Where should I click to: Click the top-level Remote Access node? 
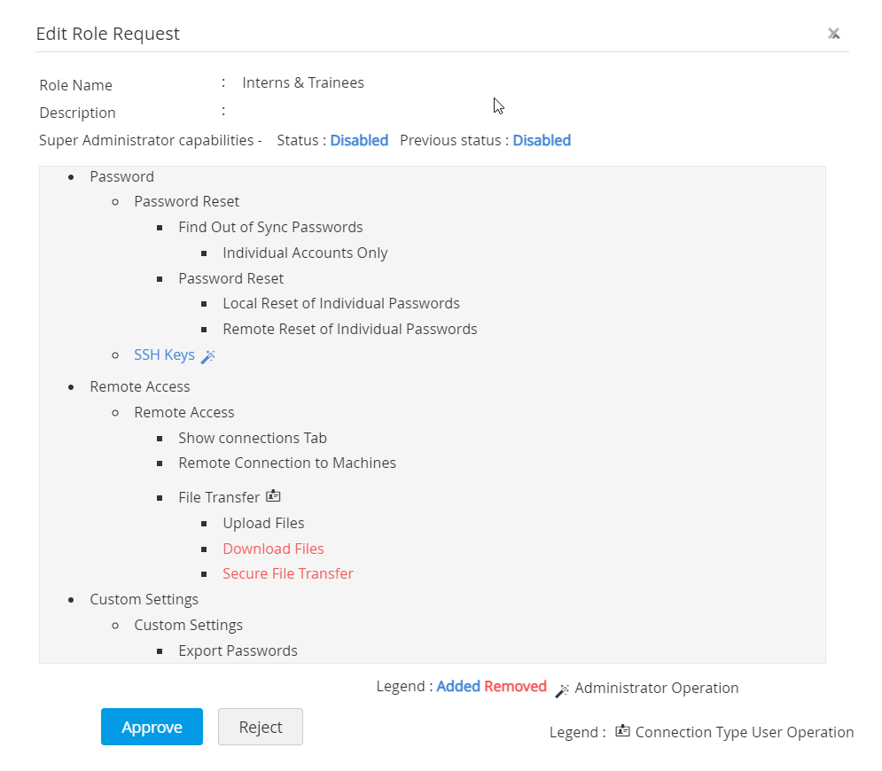click(139, 386)
